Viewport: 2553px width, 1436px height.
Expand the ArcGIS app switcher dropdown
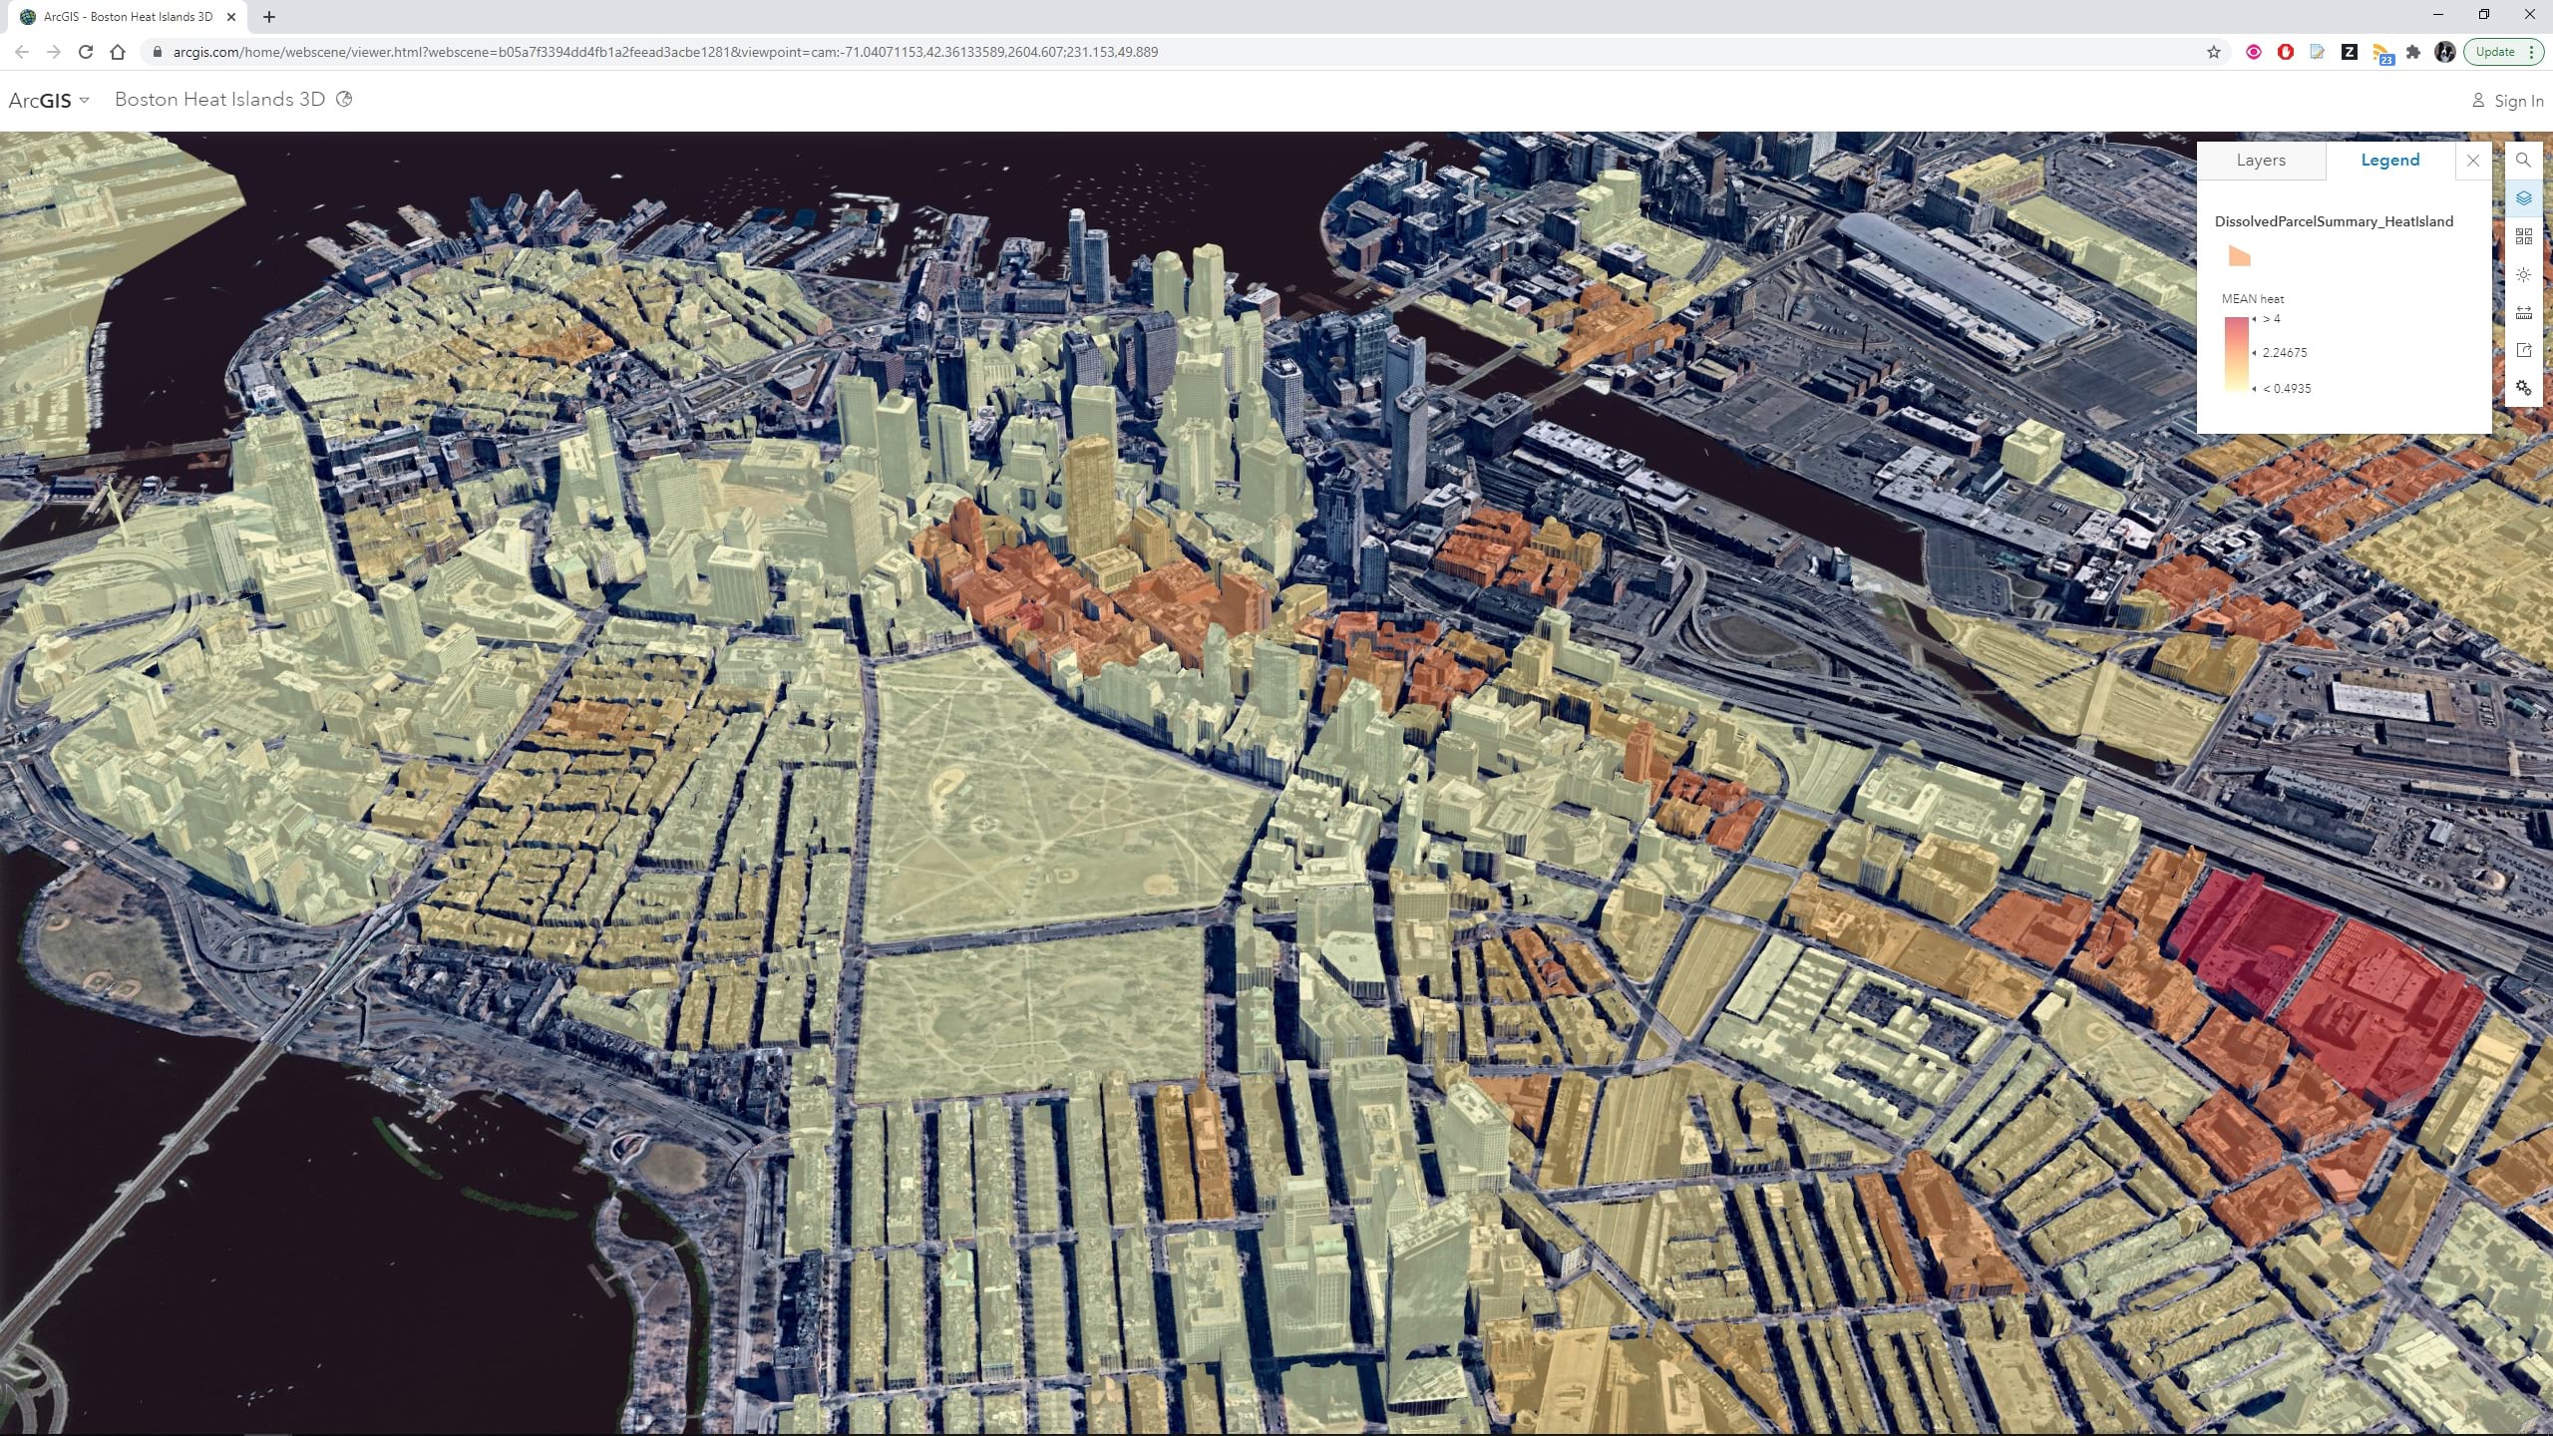click(x=84, y=100)
